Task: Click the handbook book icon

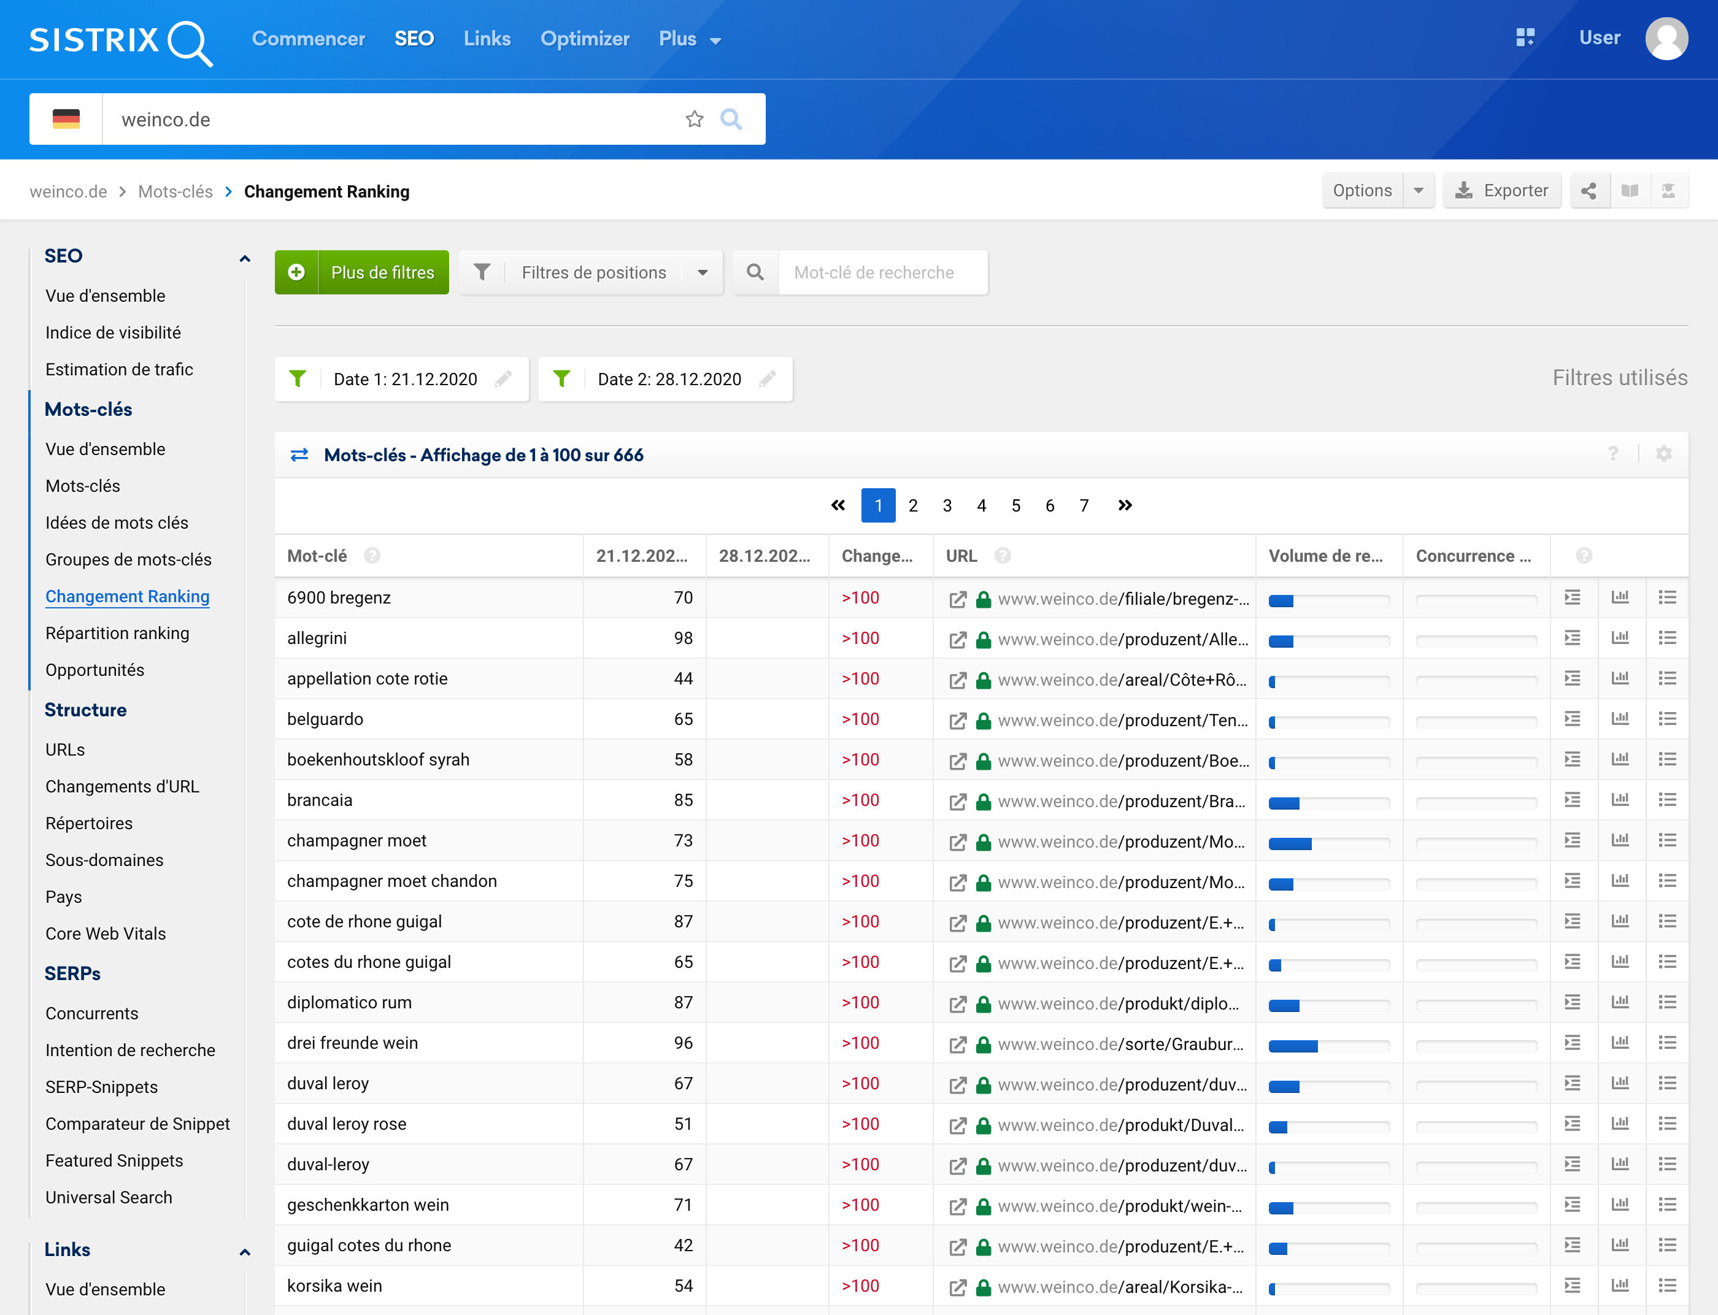Action: (1630, 191)
